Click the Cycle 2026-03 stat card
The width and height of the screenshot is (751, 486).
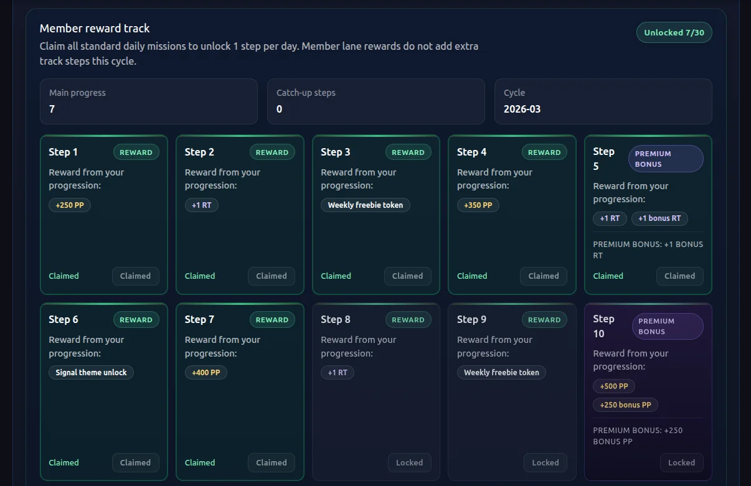603,101
